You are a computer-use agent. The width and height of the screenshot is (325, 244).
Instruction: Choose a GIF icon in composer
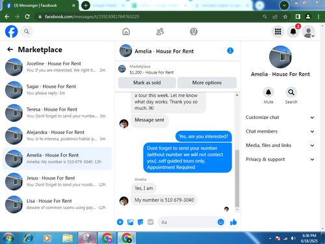pyautogui.click(x=150, y=222)
